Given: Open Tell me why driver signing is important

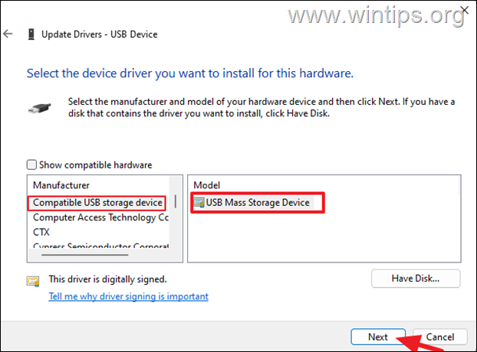Looking at the screenshot, I should (128, 296).
